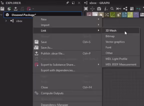
Task: Click the info display icon in graph toolbar
Action: click(106, 9)
